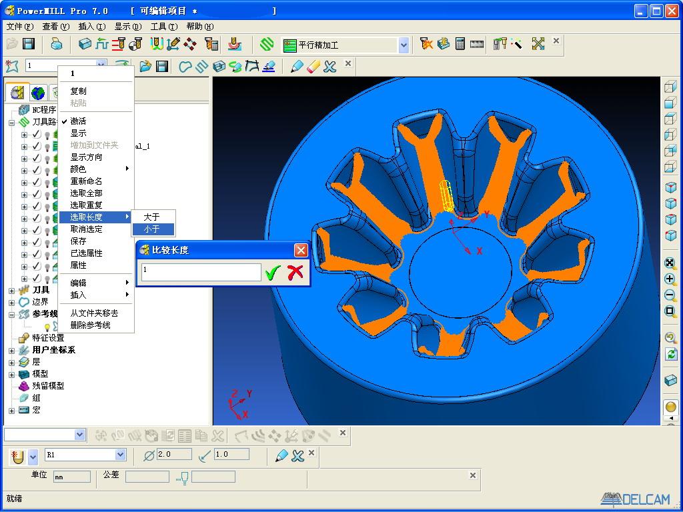Screen dimensions: 683x512
Task: Toggle the light bulb of the first toolpath row
Action: (47, 135)
